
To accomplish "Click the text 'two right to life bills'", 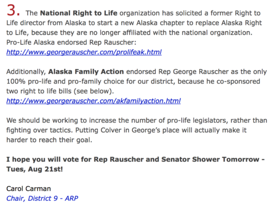I will click(x=39, y=91).
